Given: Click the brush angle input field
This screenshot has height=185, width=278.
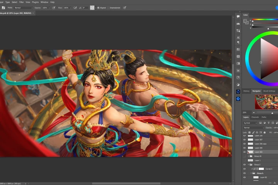Looking at the screenshot, I should coord(85,8).
